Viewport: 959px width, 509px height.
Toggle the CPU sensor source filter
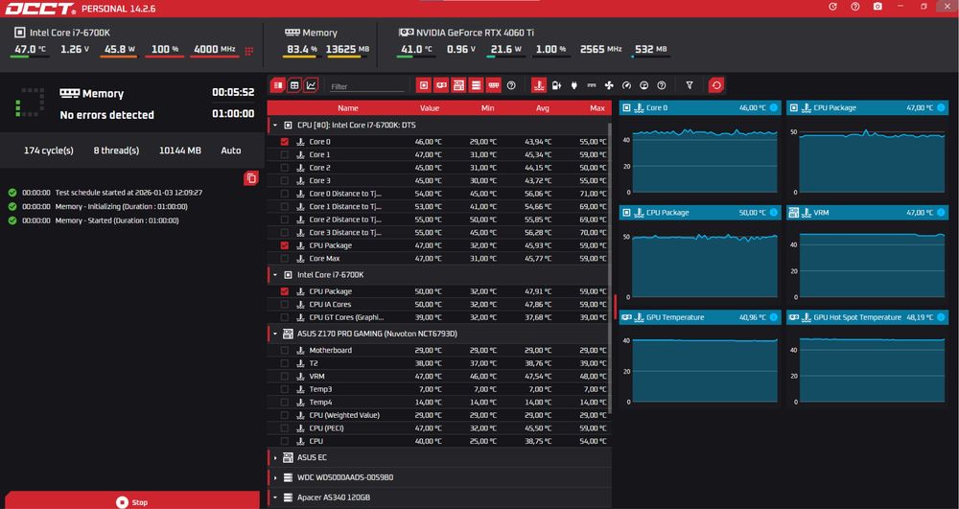(423, 85)
